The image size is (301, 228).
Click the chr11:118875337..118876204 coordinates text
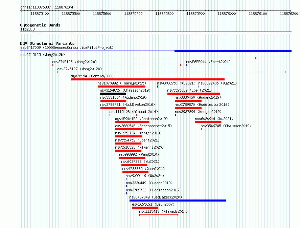[x=47, y=7]
